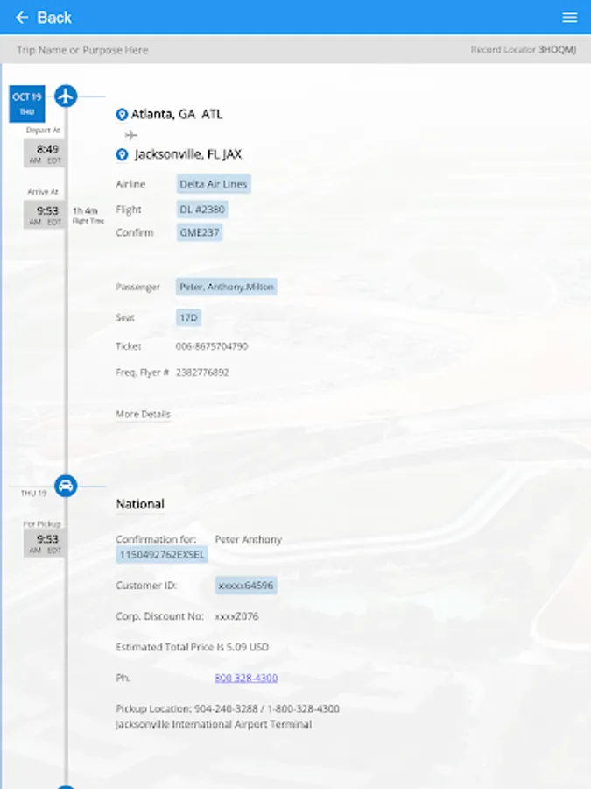Select ticket number 006-8675704790
The width and height of the screenshot is (591, 789).
[212, 346]
